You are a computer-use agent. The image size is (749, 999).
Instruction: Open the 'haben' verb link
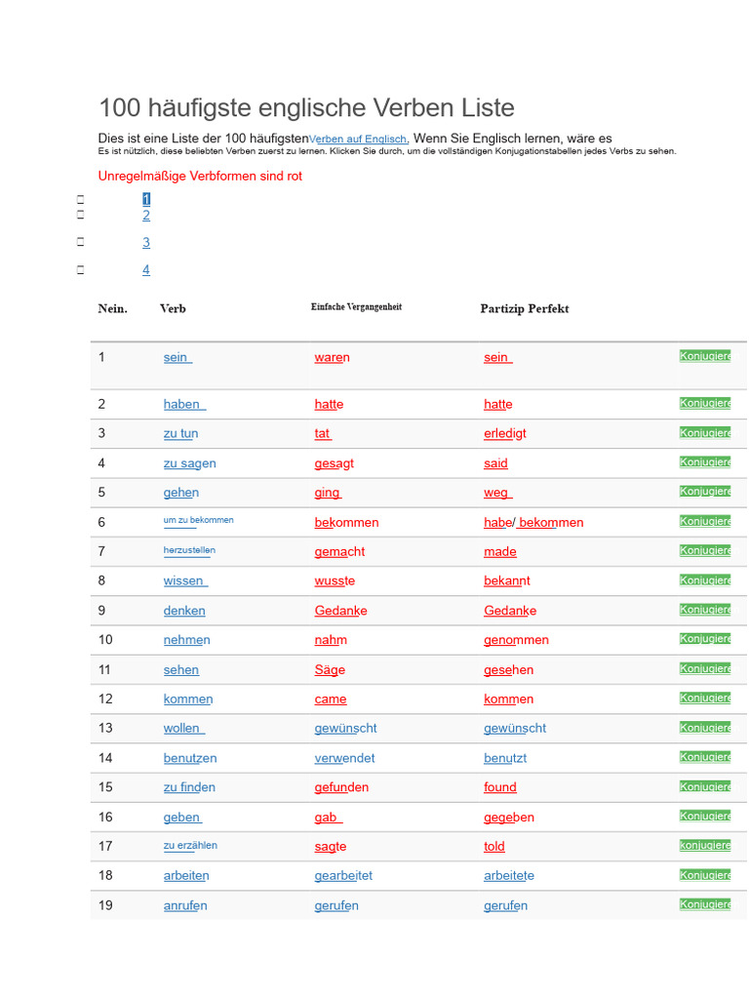pos(183,404)
